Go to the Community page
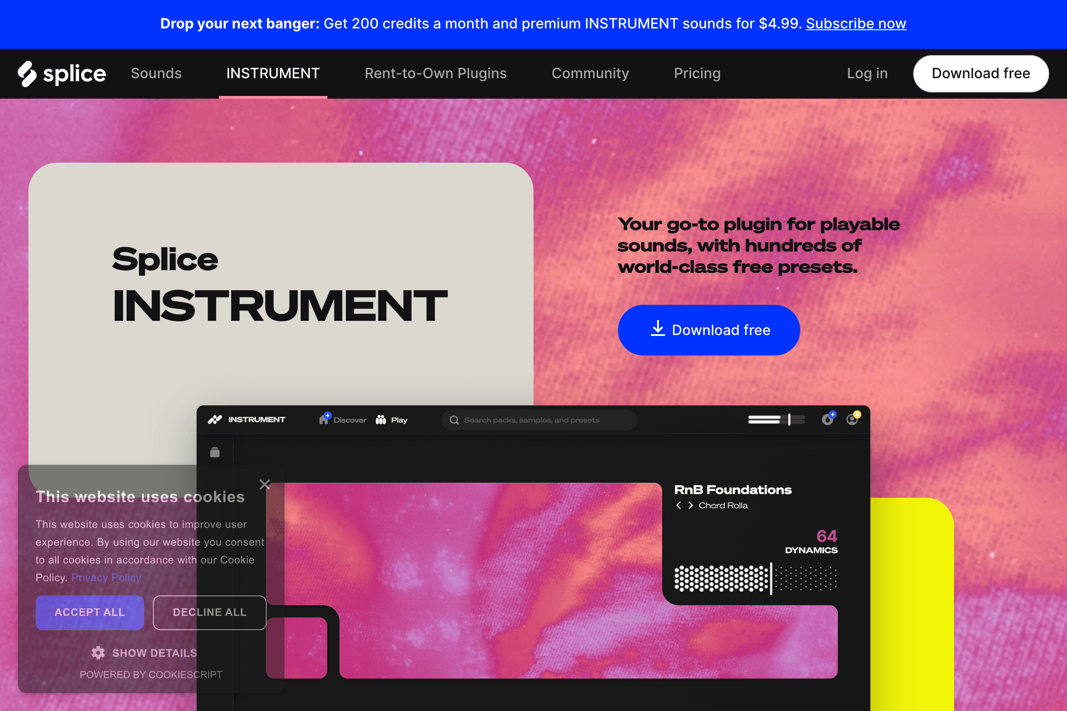 [x=590, y=73]
